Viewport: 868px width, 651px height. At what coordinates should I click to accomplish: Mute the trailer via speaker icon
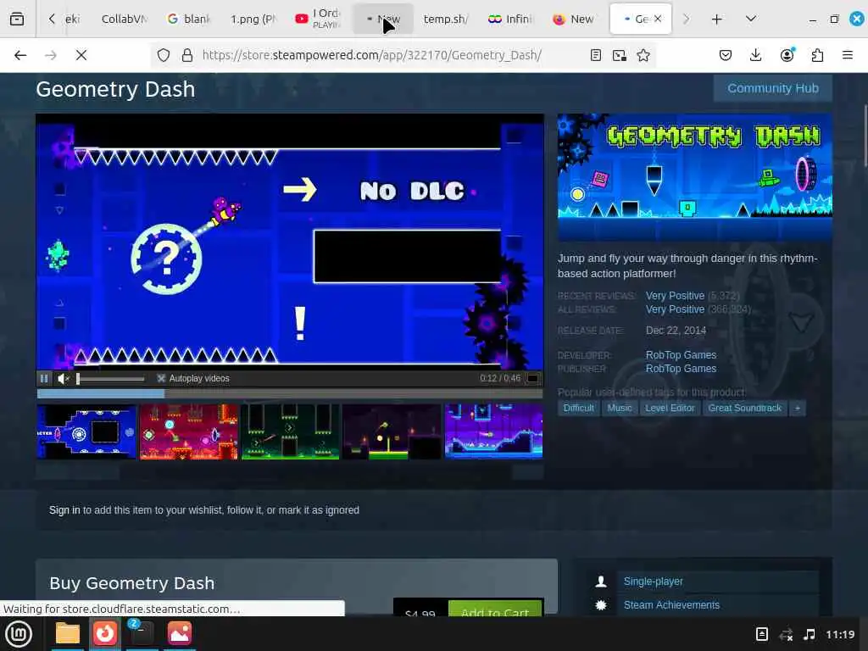63,379
